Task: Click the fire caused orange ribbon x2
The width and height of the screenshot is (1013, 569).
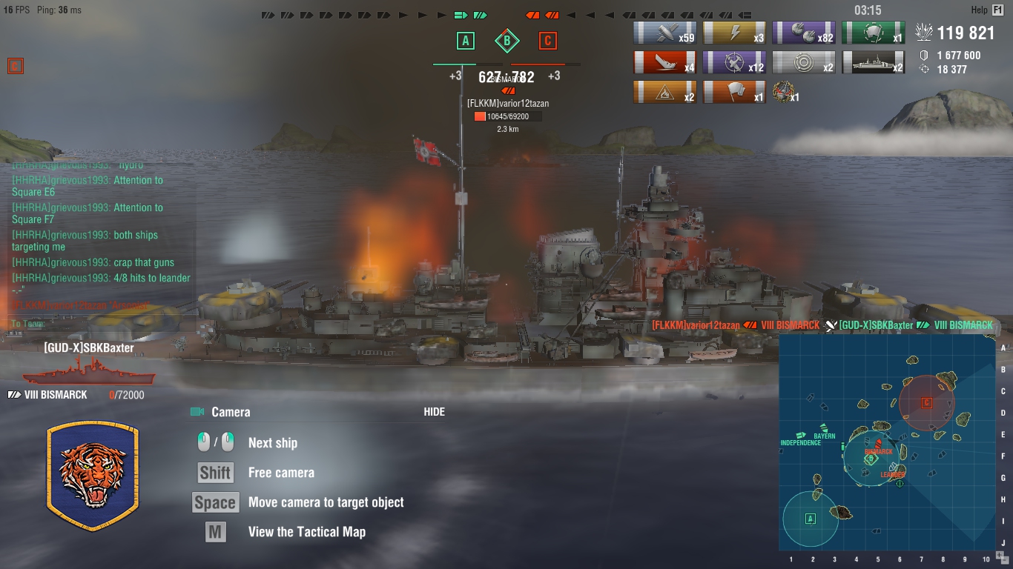Action: (664, 92)
